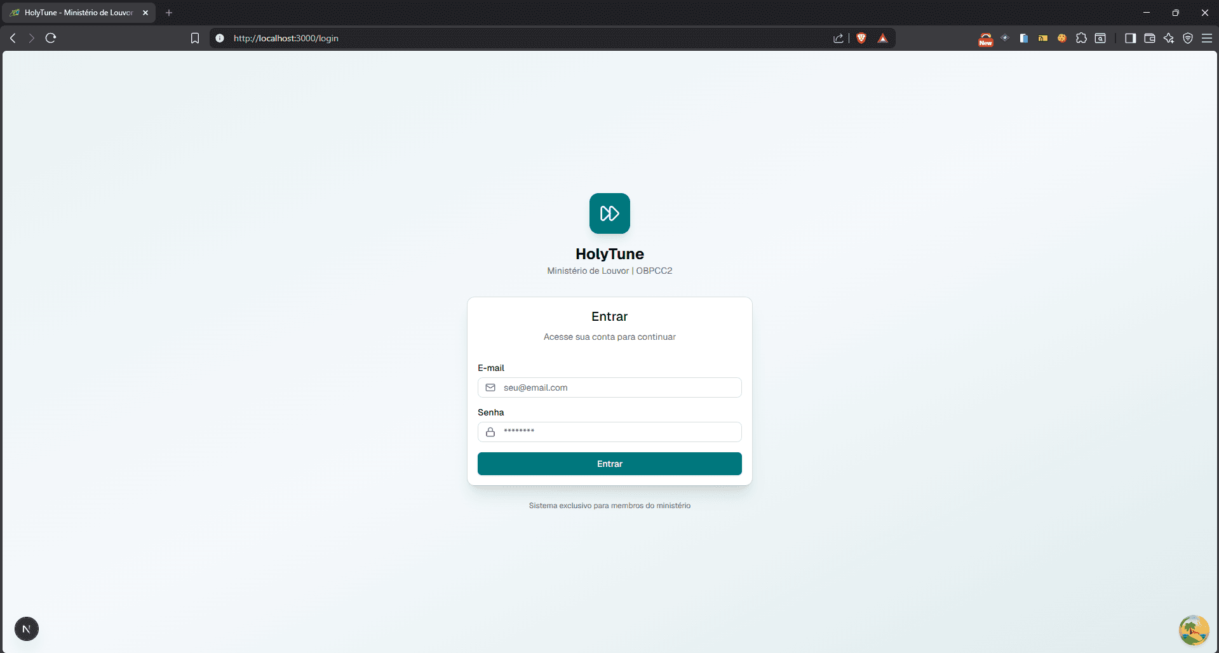This screenshot has width=1219, height=653.
Task: Go back with browser back arrow
Action: [13, 38]
